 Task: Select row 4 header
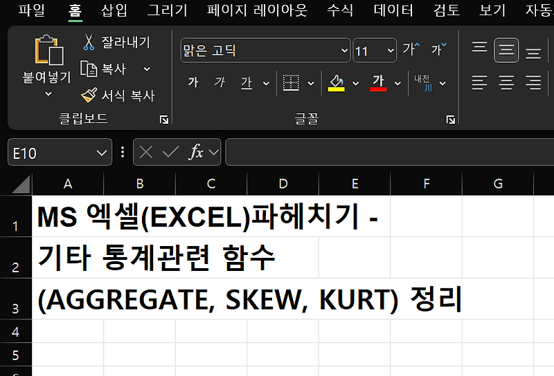tap(15, 332)
